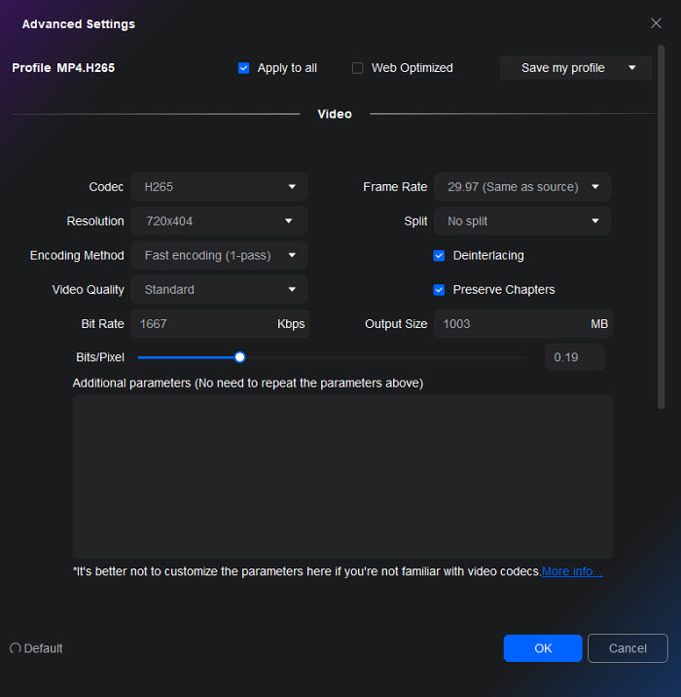
Task: Open the Resolution 720x404 dropdown
Action: click(x=219, y=221)
